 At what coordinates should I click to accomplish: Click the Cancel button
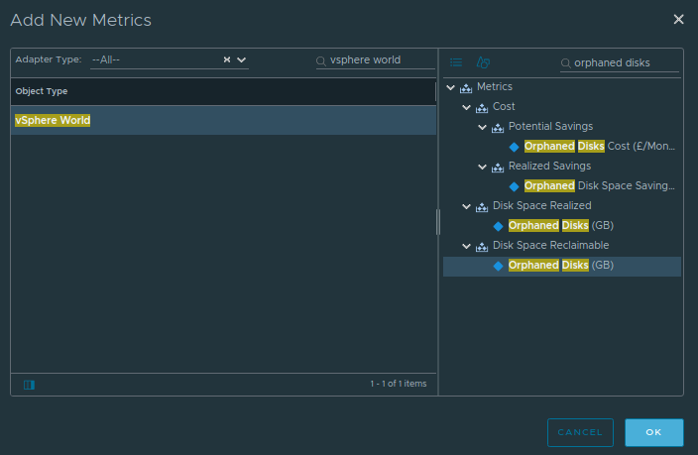(x=580, y=432)
